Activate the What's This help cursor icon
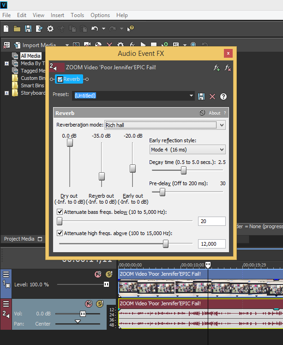This screenshot has width=283, height=345. pos(131,29)
